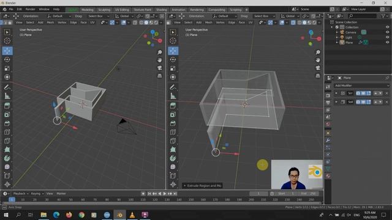Viewport: 392px width, 220px height.
Task: Select the Move tool in left viewport
Action: coord(7,51)
